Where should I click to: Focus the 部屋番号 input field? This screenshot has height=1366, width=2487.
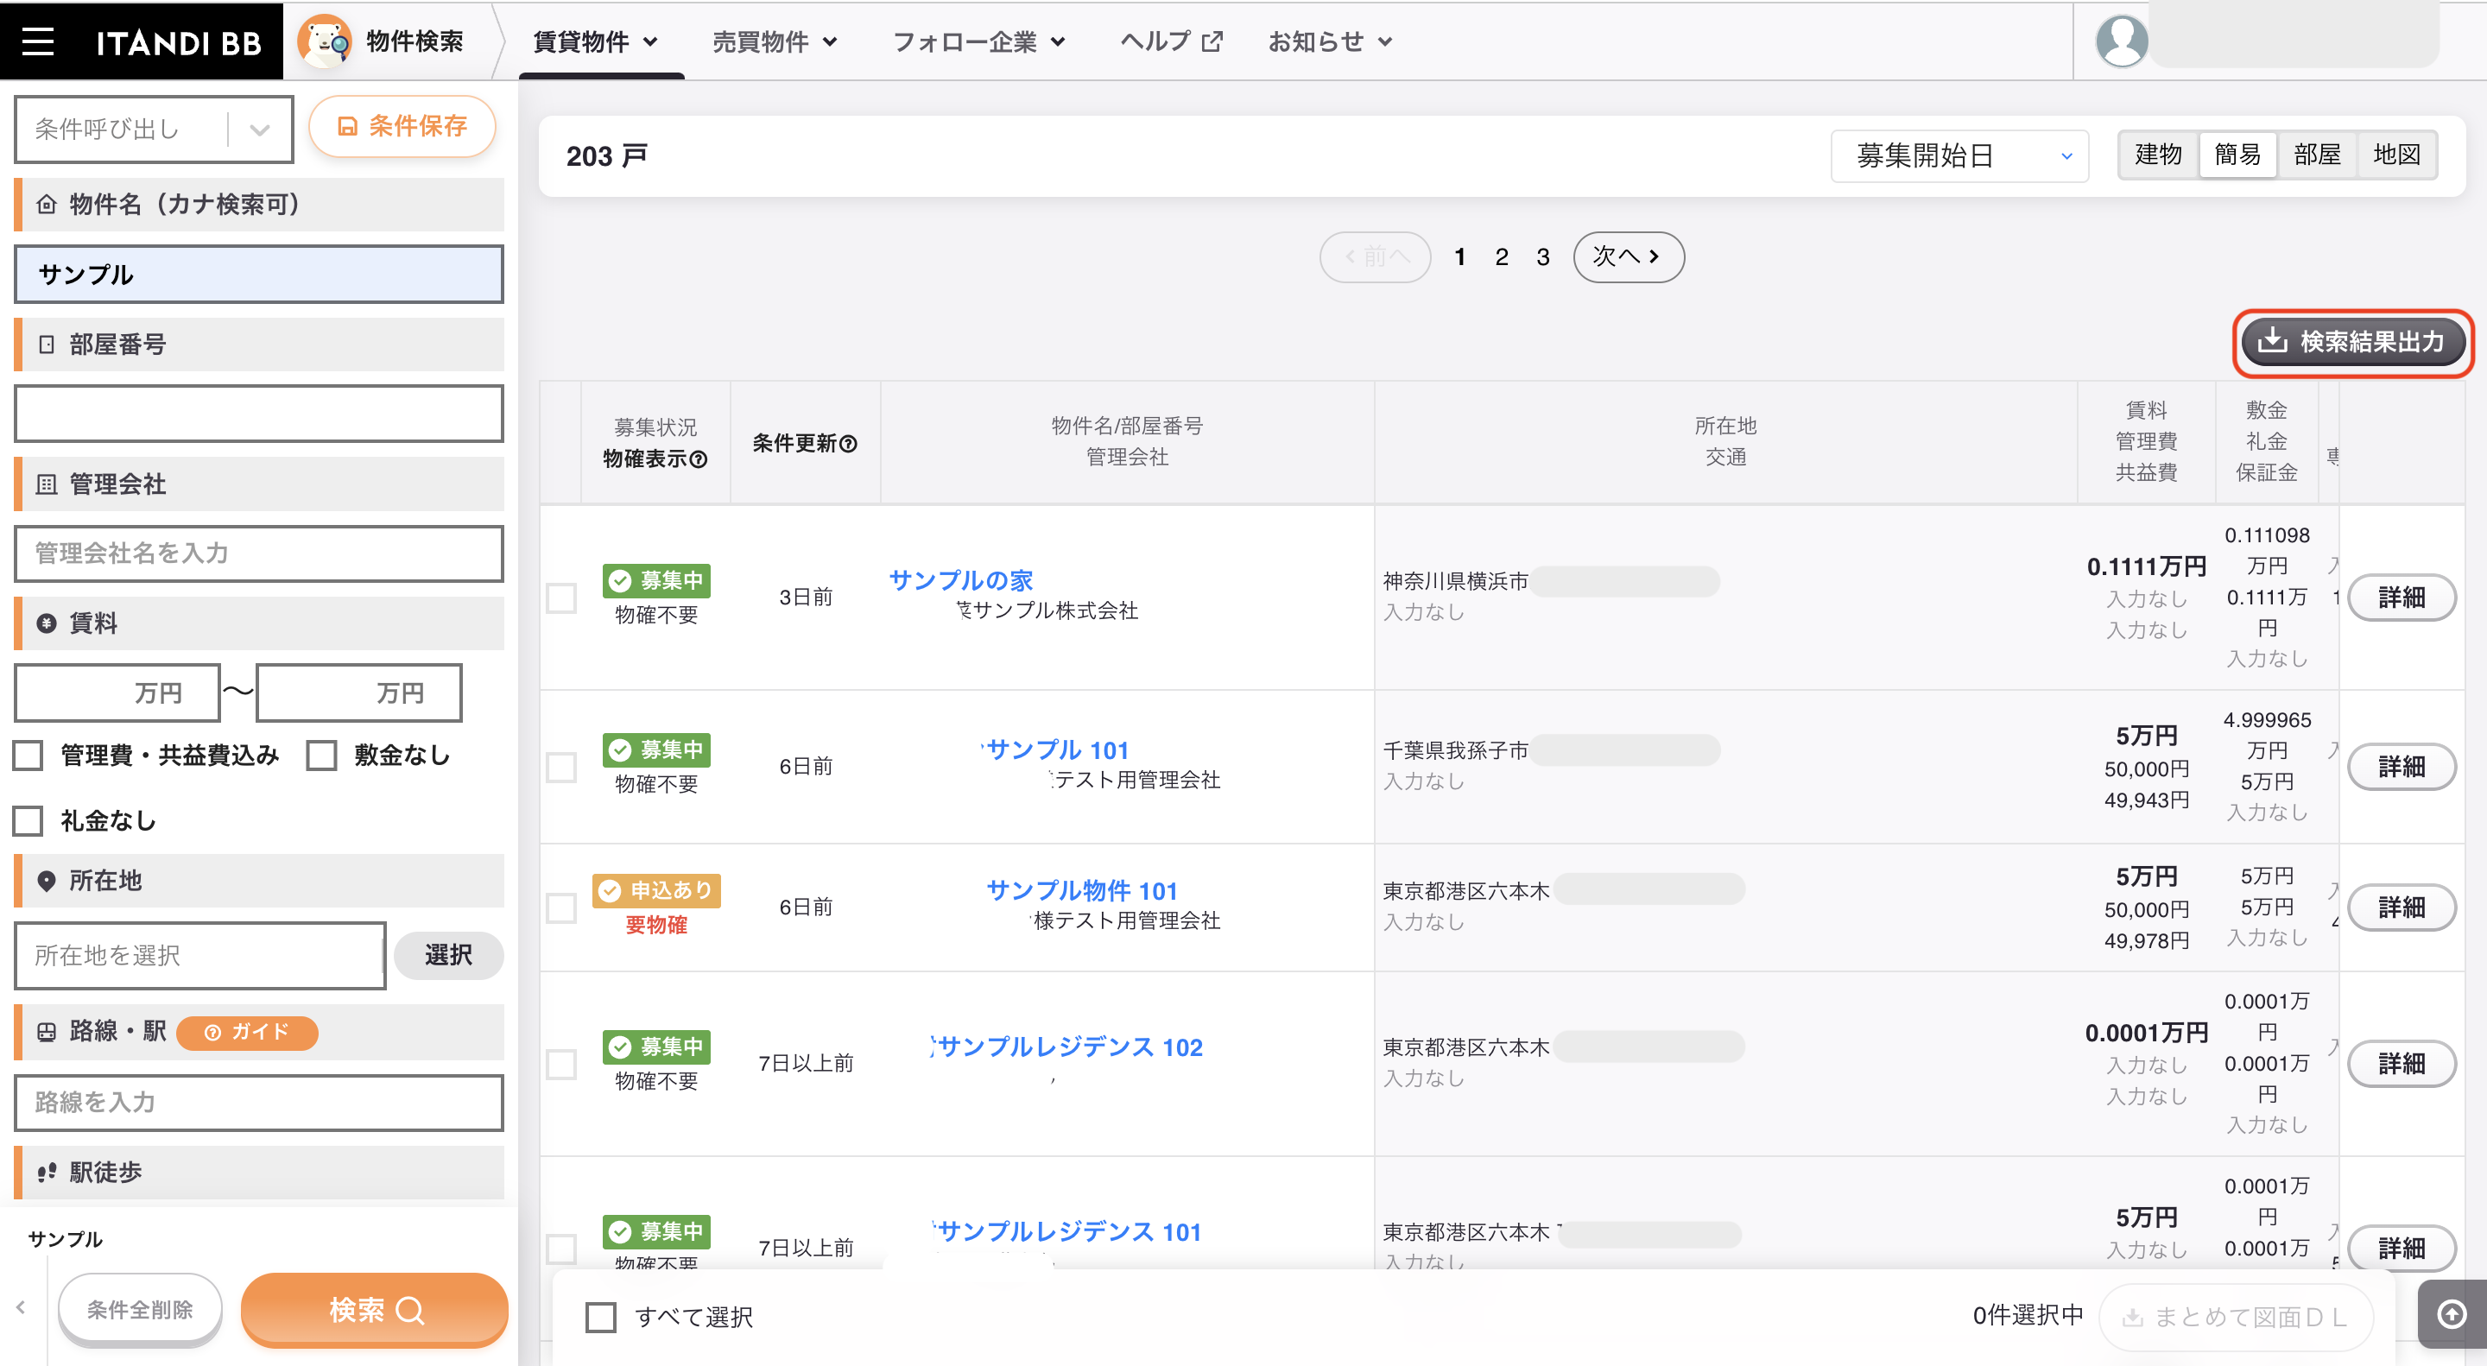(259, 414)
